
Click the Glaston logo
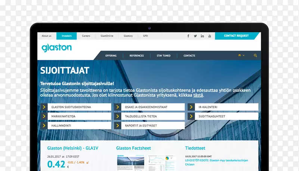57,48
